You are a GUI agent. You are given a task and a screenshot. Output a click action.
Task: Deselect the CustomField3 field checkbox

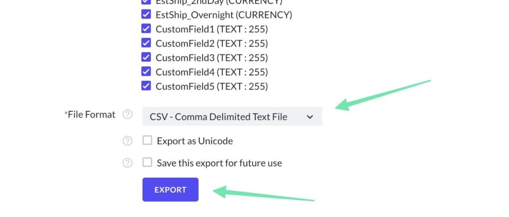pos(146,57)
